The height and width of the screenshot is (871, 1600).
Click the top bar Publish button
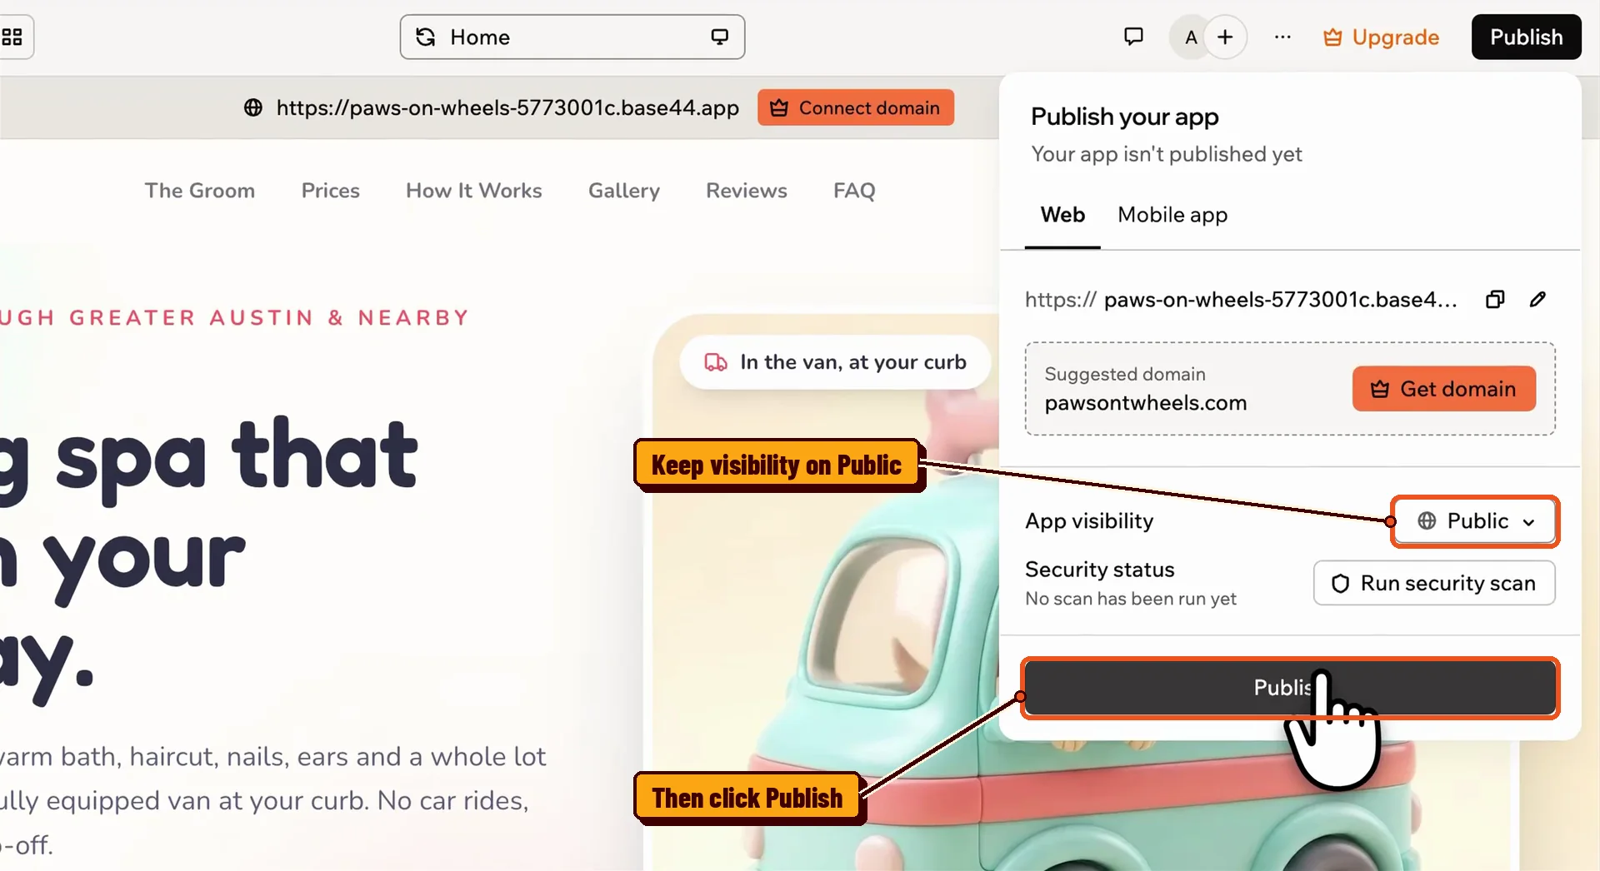[1526, 37]
